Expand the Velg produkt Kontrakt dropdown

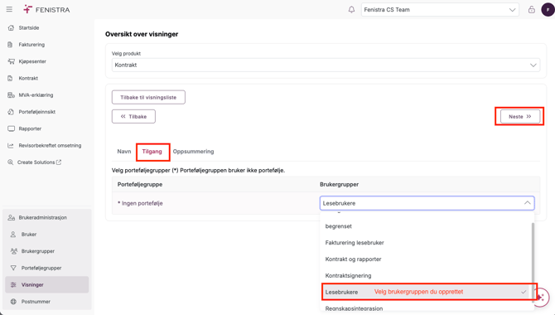pos(326,65)
